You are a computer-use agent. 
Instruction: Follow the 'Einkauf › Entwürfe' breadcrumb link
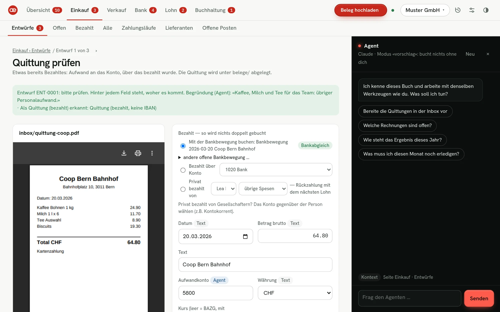[x=31, y=51]
